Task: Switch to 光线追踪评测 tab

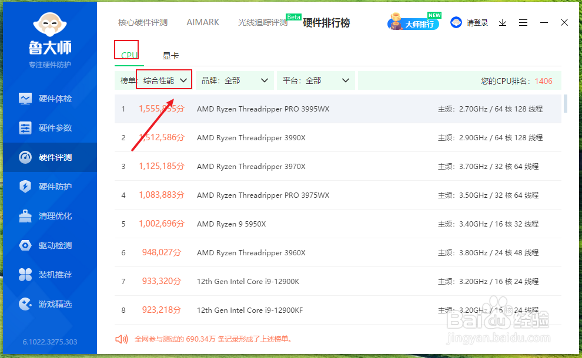Action: tap(263, 23)
